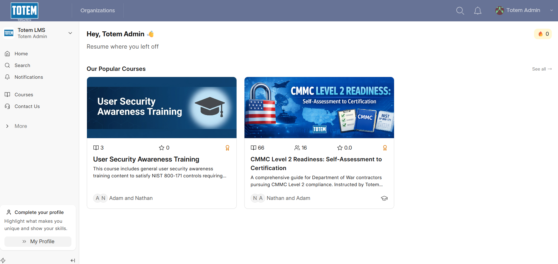Click the star rating icon on User Security card
Image resolution: width=558 pixels, height=264 pixels.
[161, 148]
